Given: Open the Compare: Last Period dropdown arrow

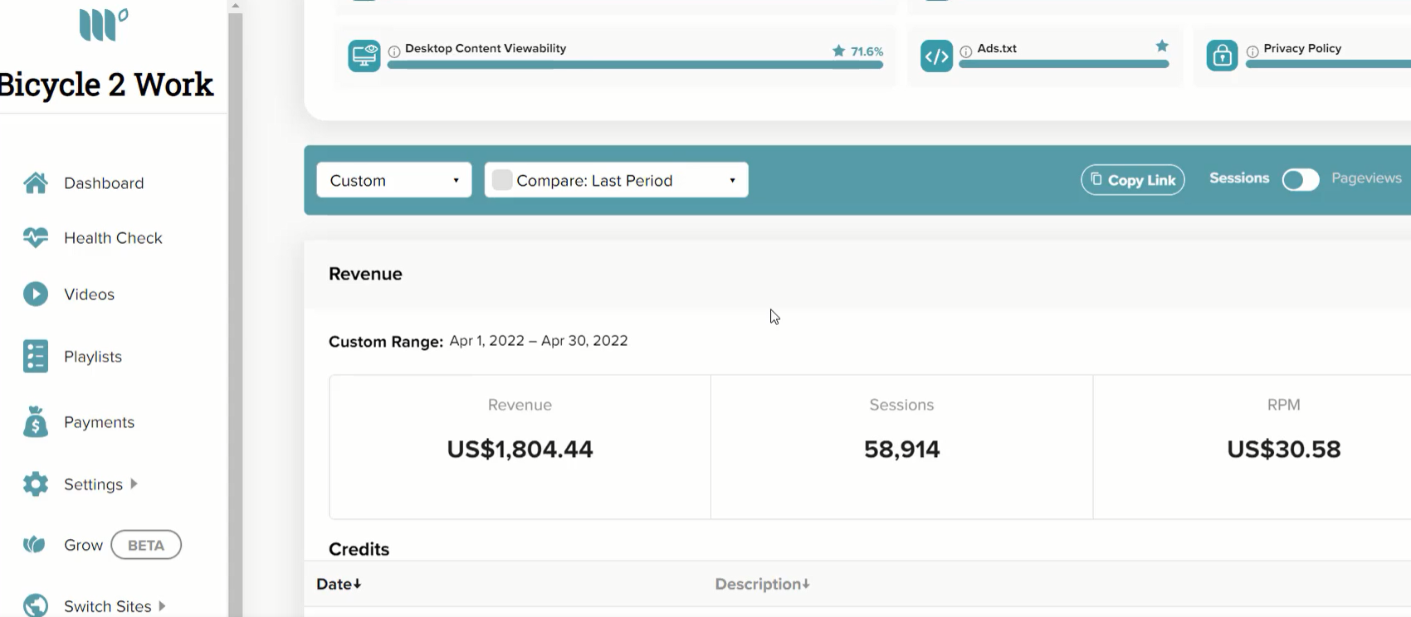Looking at the screenshot, I should (x=732, y=181).
